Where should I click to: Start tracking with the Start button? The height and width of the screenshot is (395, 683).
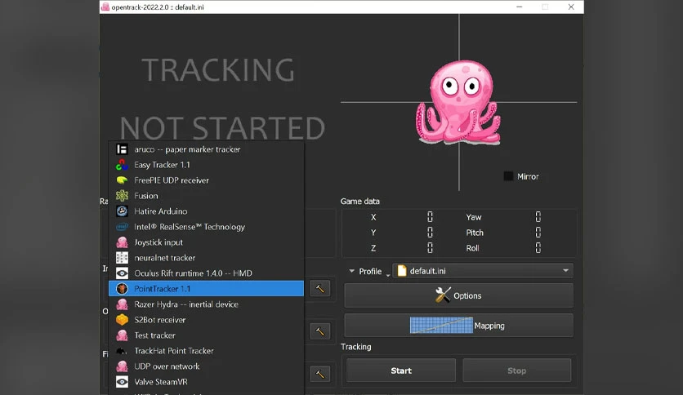point(401,371)
